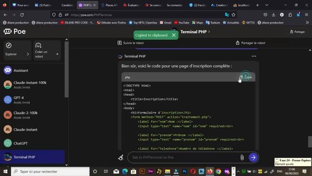
Task: Click the chat scrollbar thumb
Action: click(310, 141)
